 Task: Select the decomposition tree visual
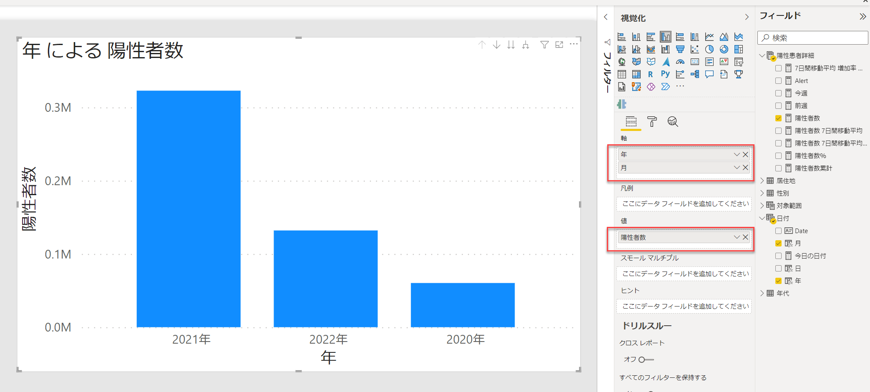click(695, 74)
